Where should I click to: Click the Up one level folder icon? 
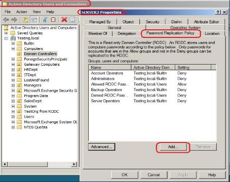pos(25,20)
